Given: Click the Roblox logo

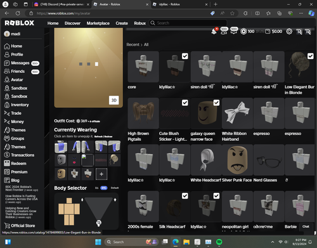Looking at the screenshot, I should click(20, 23).
